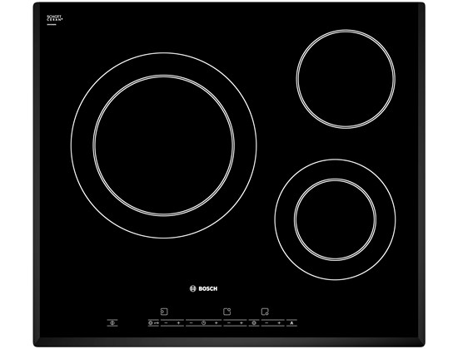The width and height of the screenshot is (458, 349).
Task: Increase heat for the top-right zone
Action: pyautogui.click(x=241, y=322)
